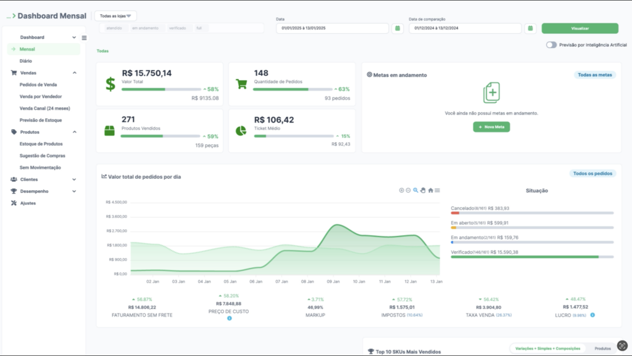This screenshot has width=632, height=356.
Task: Toggle the 'verificado' status filter
Action: (x=177, y=28)
